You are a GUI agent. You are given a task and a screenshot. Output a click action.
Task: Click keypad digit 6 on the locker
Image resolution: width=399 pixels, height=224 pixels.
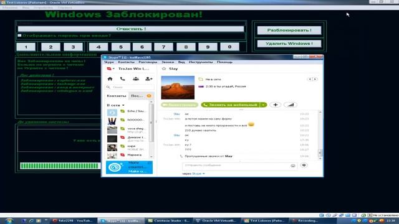click(142, 47)
